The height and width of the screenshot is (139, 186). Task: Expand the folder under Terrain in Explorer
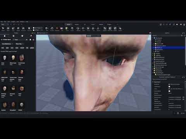pos(154,44)
